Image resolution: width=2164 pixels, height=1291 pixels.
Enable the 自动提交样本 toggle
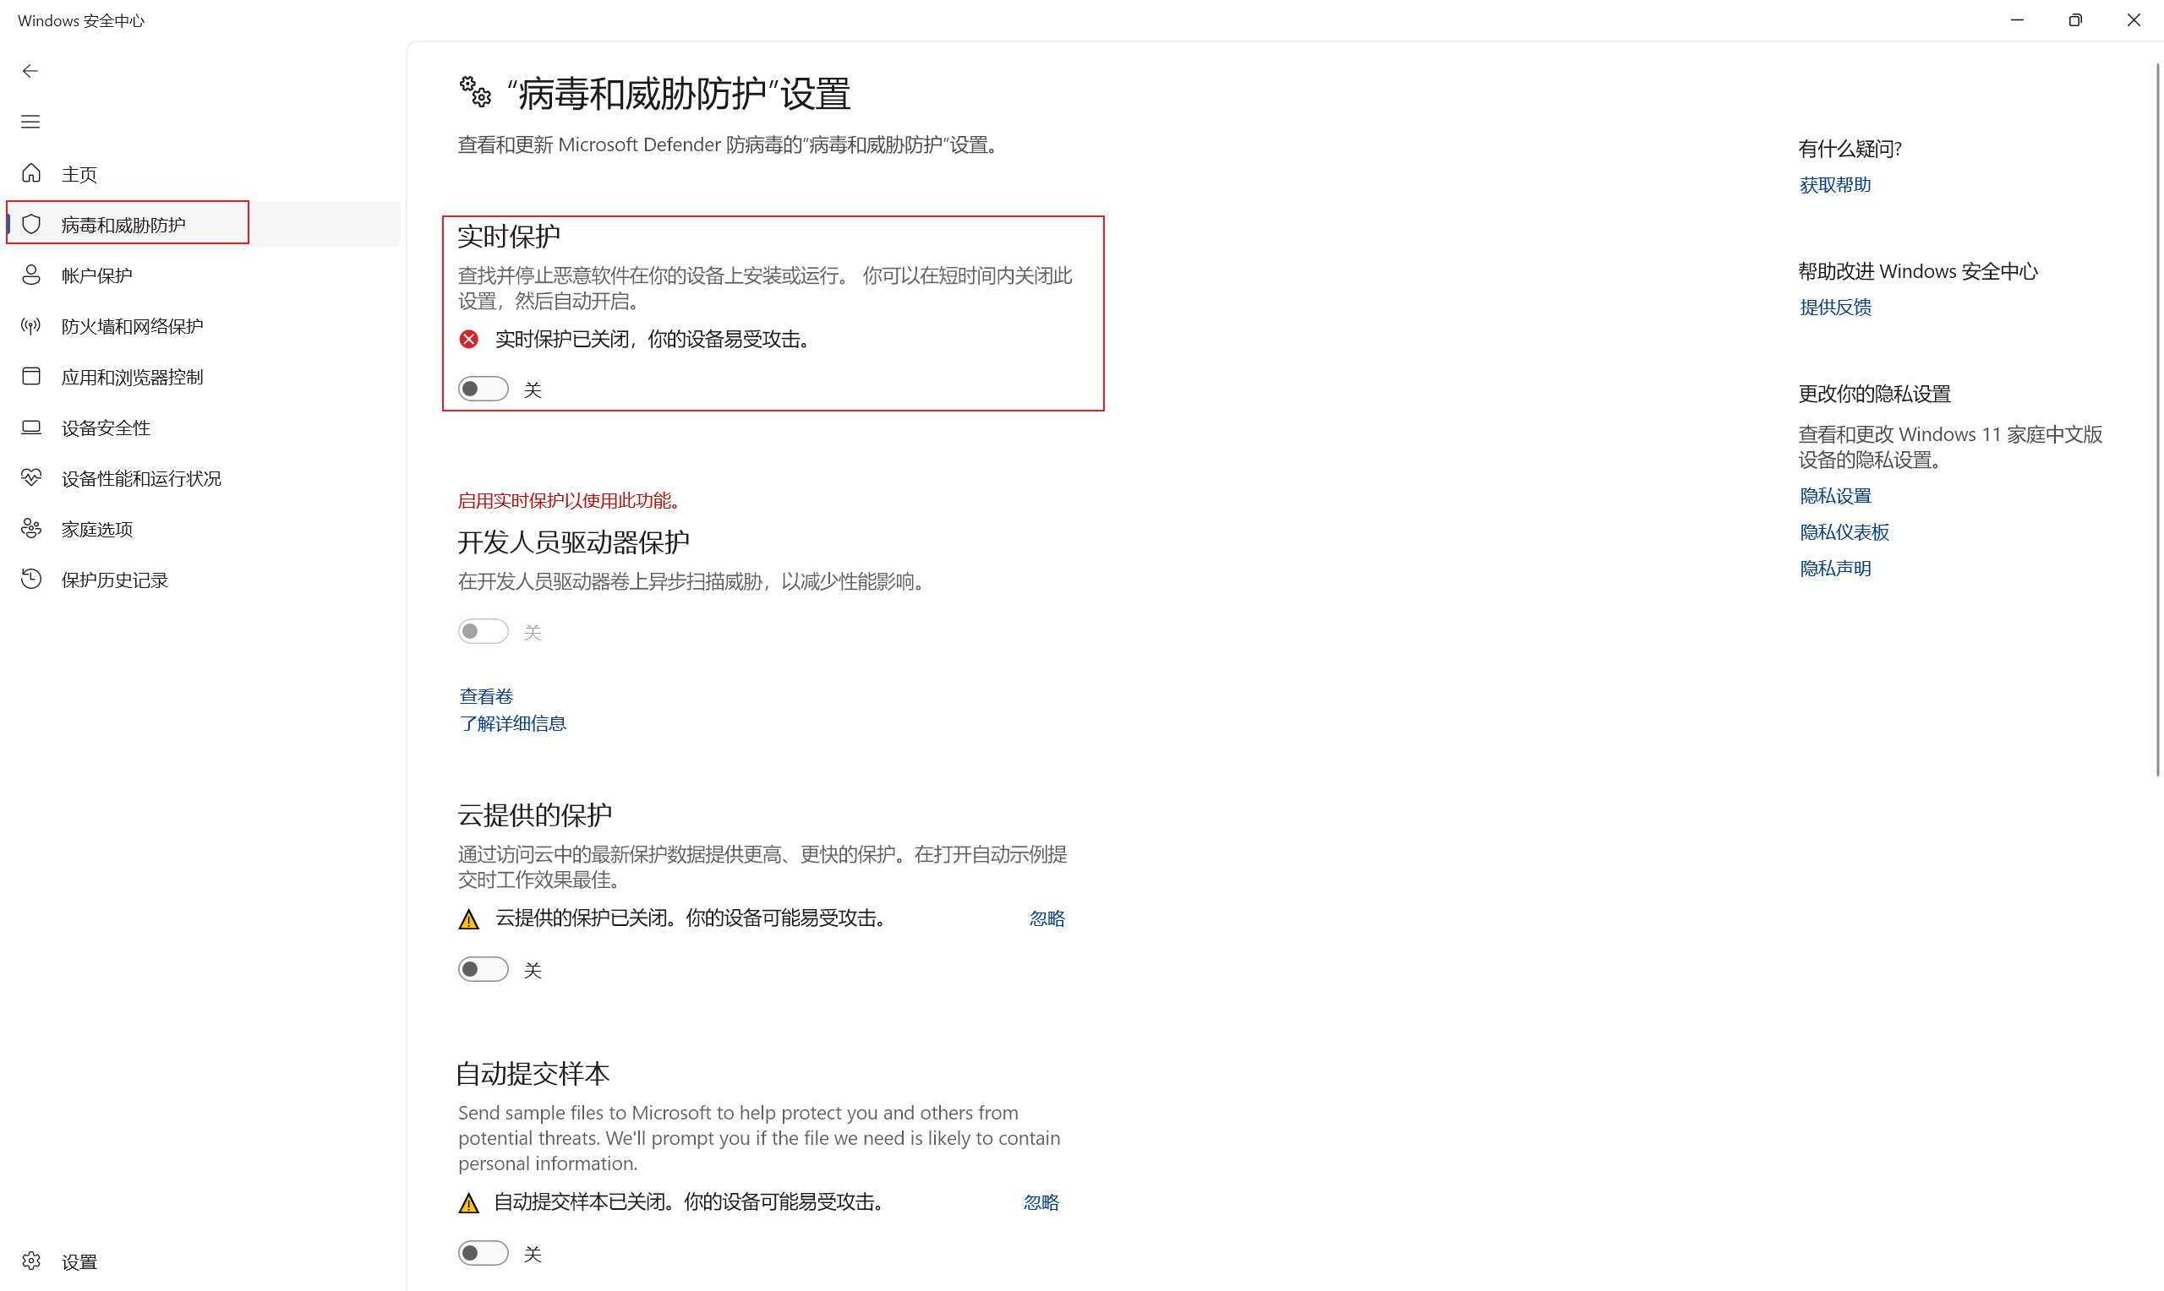tap(483, 1253)
